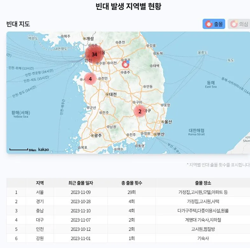This screenshot has height=248, width=250.
Task: Click the 1회 count cell
Action: (x=132, y=238)
